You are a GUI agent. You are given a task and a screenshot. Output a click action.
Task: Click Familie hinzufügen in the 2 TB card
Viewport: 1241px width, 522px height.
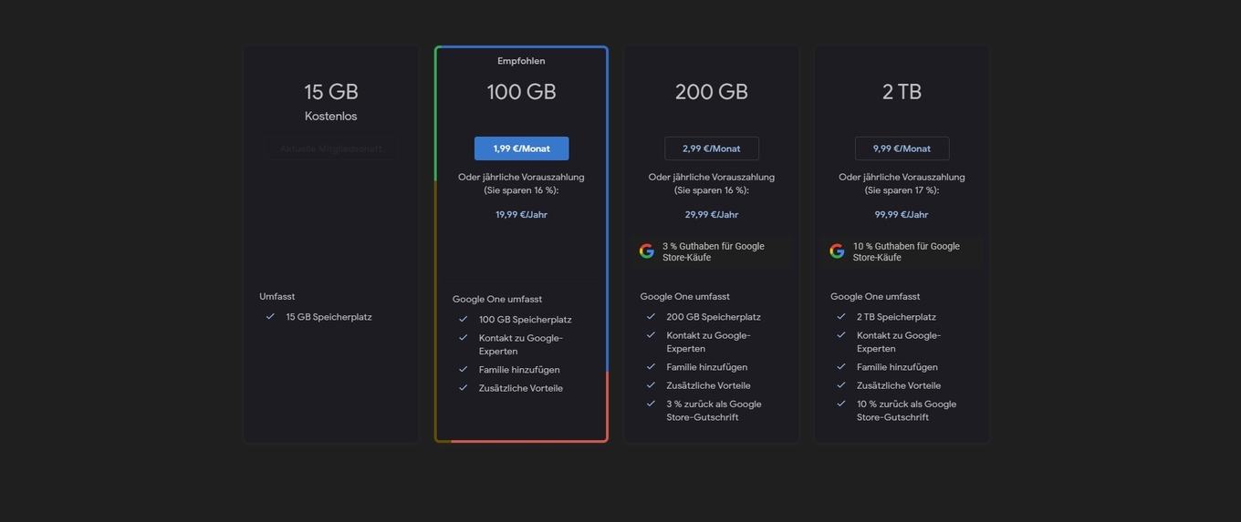point(897,367)
